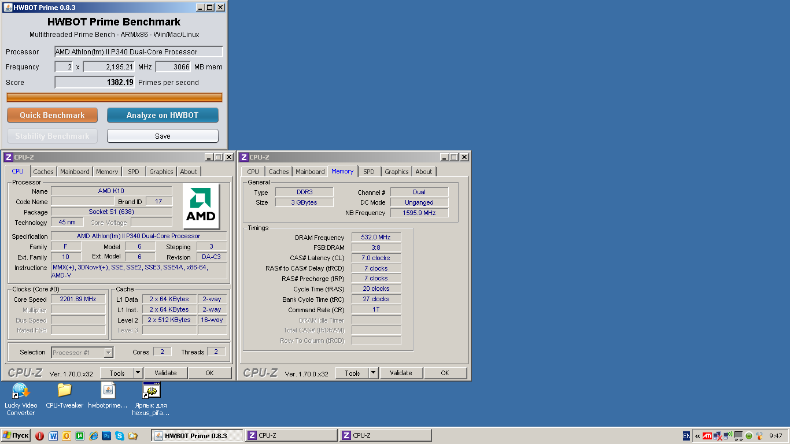Click the DRAM Frequency value 532.0 MHz
Image resolution: width=790 pixels, height=444 pixels.
[x=376, y=237]
